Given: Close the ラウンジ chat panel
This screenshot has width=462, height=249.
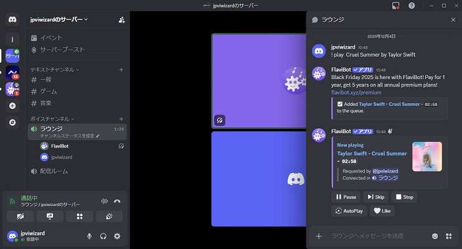Looking at the screenshot, I should (453, 20).
